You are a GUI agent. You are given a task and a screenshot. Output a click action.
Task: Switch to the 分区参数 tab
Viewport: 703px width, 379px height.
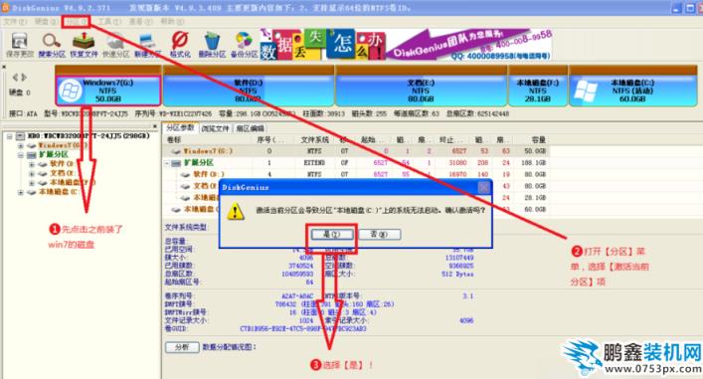coord(180,128)
